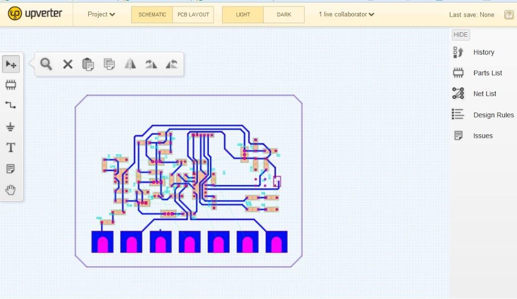Select the text tool
The image size is (517, 299).
(x=11, y=147)
